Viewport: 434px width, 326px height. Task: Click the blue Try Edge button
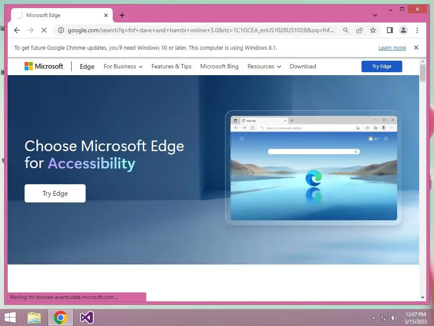[x=382, y=66]
